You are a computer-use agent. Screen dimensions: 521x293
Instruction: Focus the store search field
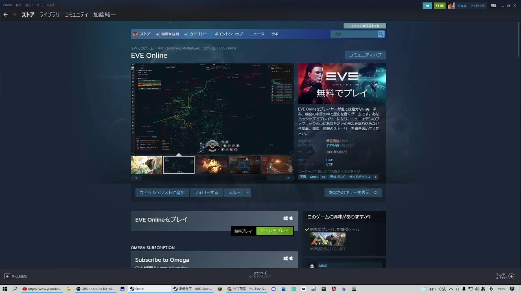[x=354, y=34]
